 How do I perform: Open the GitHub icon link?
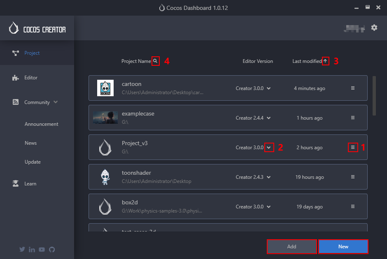coord(52,250)
